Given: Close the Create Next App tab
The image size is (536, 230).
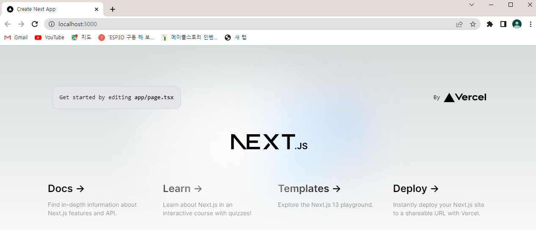Looking at the screenshot, I should (97, 9).
